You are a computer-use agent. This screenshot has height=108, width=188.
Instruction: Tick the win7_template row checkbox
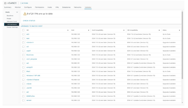click(x=23, y=59)
